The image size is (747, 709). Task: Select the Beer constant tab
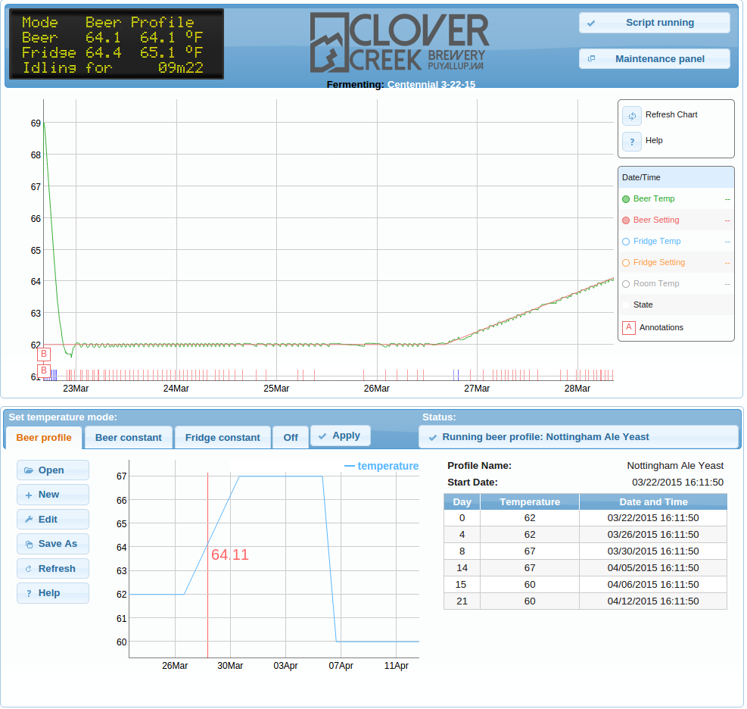click(x=128, y=438)
